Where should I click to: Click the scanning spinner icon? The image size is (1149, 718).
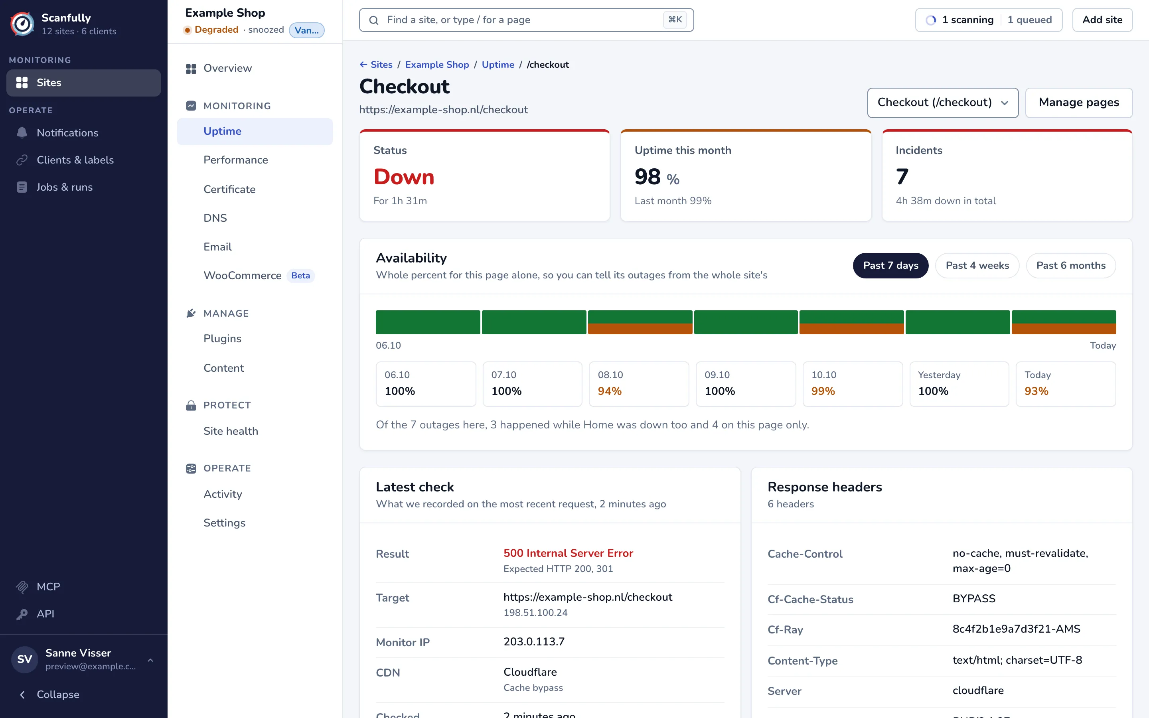click(931, 20)
